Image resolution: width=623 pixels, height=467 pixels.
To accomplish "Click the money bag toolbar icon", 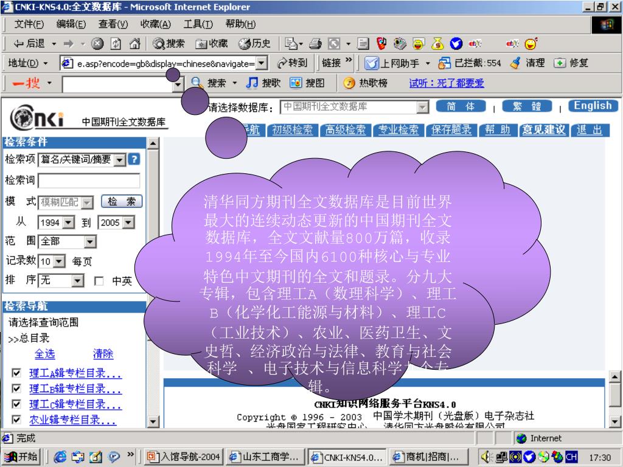I will pos(437,43).
